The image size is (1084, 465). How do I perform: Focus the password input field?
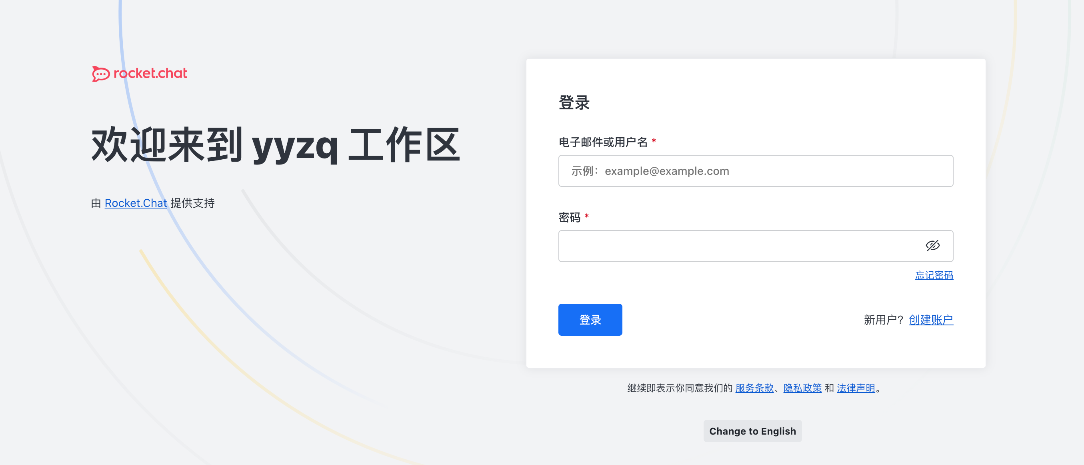[x=736, y=246]
